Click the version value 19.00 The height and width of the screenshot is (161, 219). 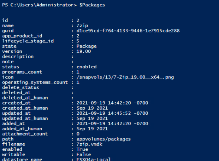coord(83,51)
